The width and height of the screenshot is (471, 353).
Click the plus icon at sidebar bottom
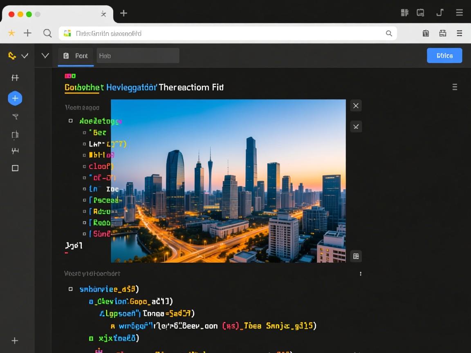click(x=15, y=341)
